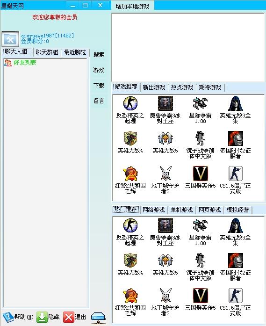Open the 留言 side button

coord(99,101)
